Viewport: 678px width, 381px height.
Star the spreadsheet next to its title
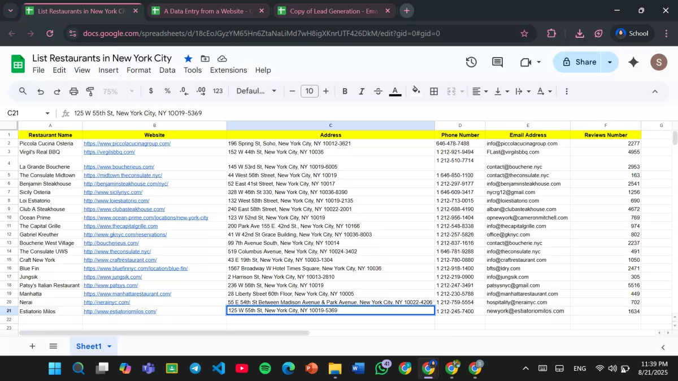(x=188, y=58)
